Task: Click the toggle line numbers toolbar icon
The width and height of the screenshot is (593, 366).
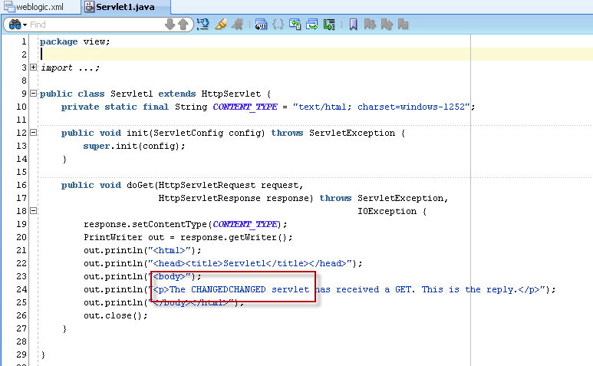Action: (x=261, y=25)
